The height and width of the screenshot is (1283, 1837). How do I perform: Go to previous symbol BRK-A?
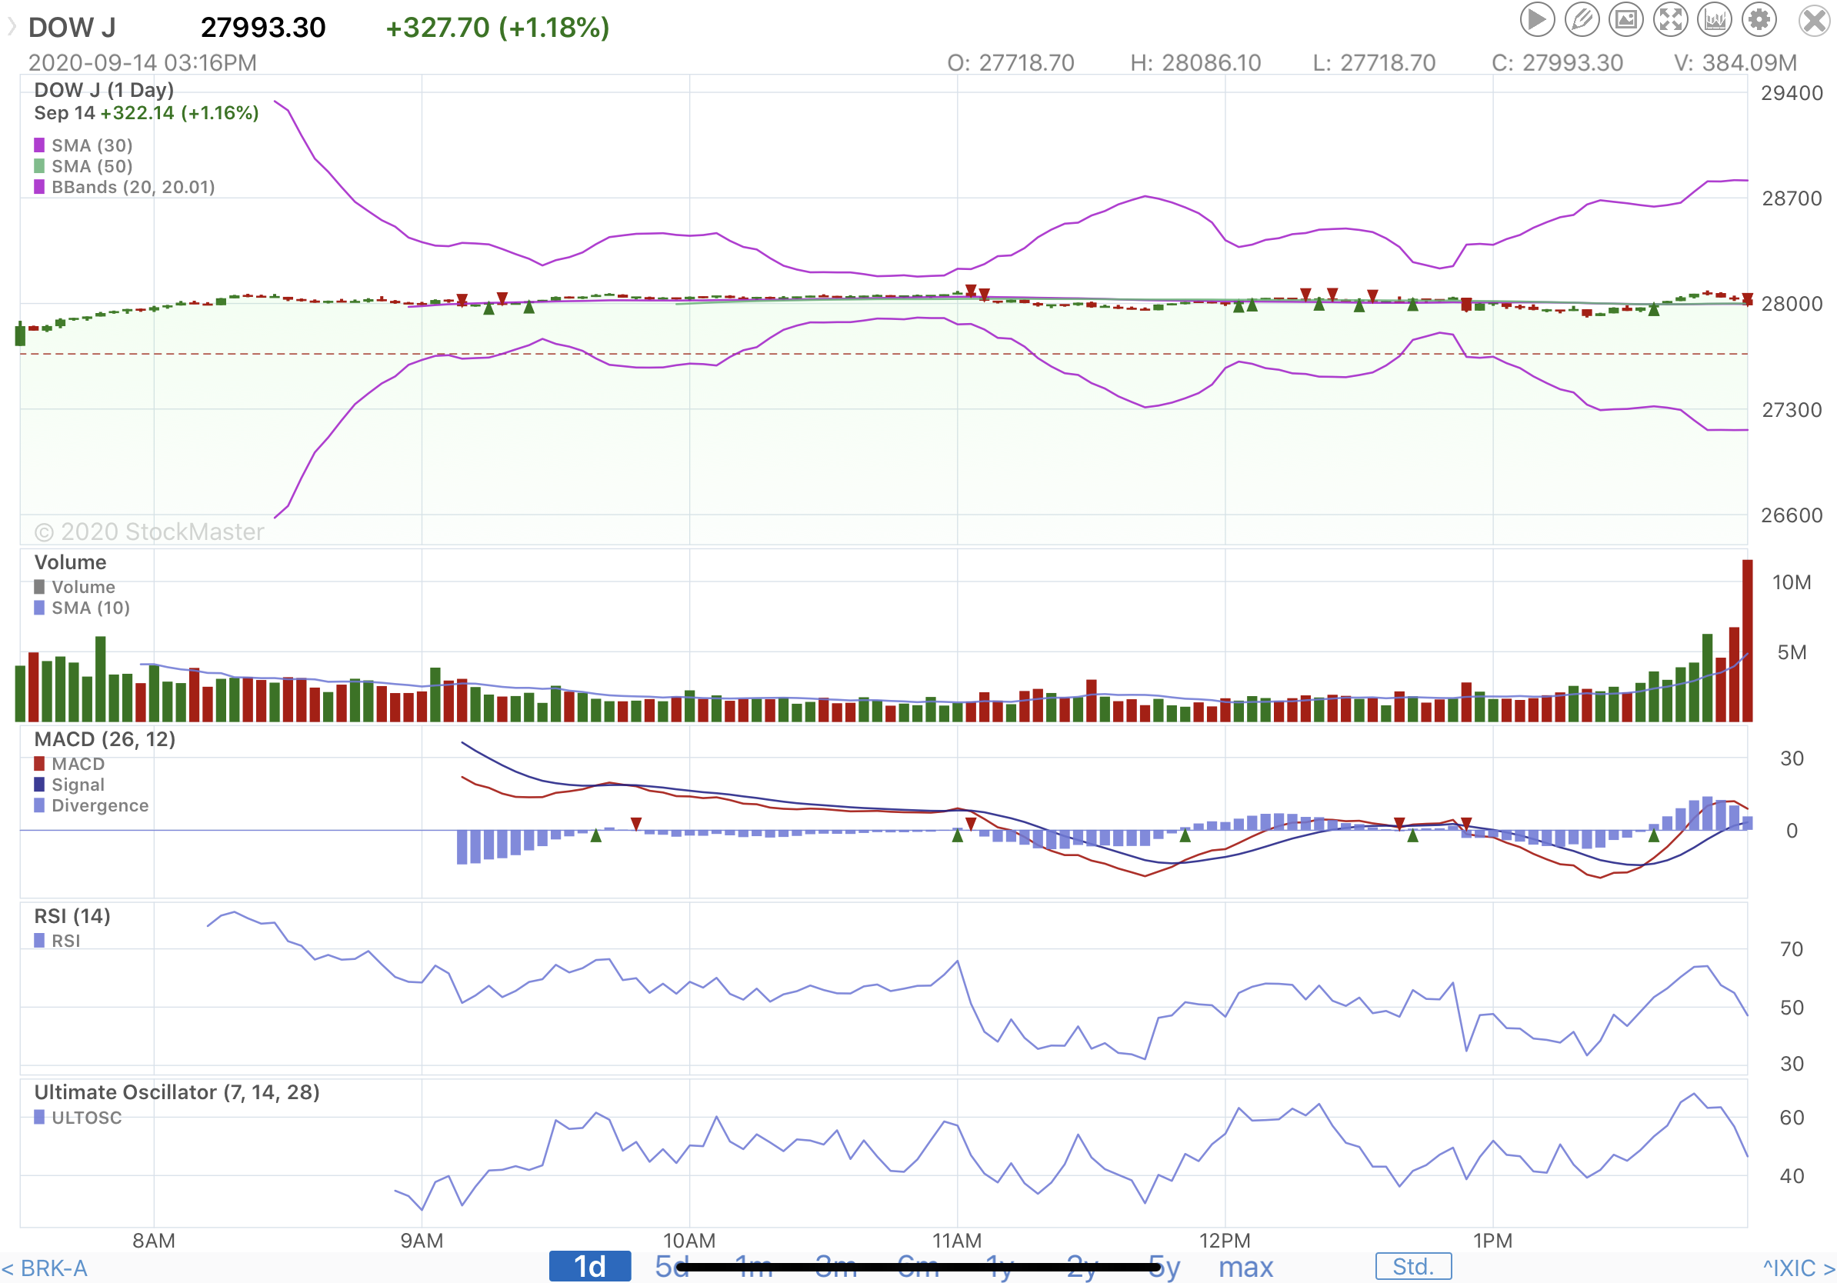44,1268
